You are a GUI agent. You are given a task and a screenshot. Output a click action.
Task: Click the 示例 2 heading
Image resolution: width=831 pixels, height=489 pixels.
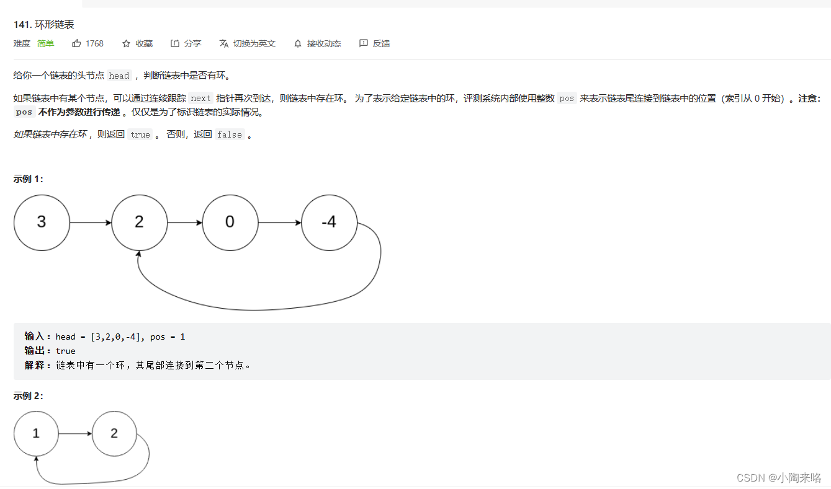29,395
